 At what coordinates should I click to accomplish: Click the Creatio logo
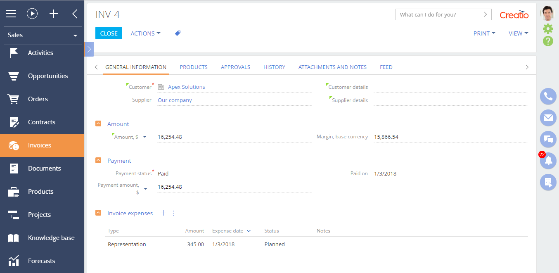pos(514,14)
